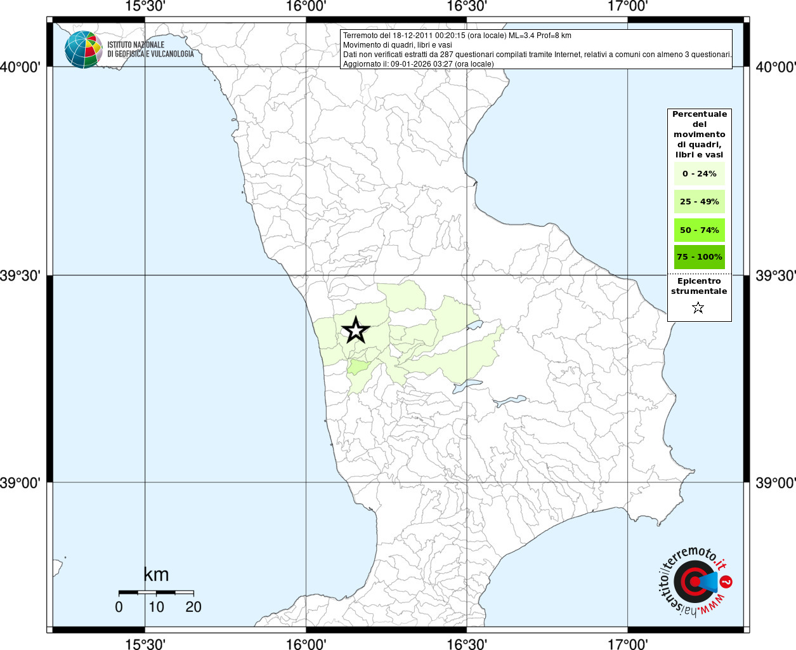796x650 pixels.
Task: Click the 'Epicentro strumentale' legend label
Action: [x=699, y=286]
